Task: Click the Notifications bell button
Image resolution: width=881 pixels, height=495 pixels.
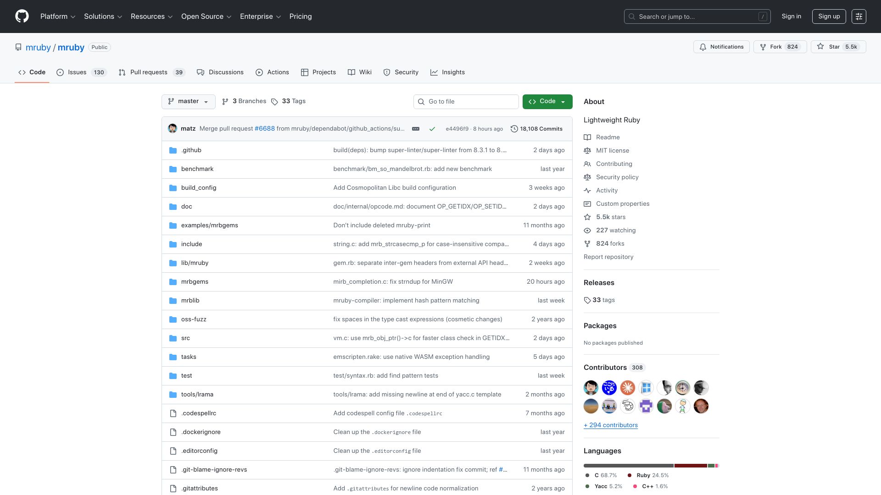Action: tap(721, 47)
